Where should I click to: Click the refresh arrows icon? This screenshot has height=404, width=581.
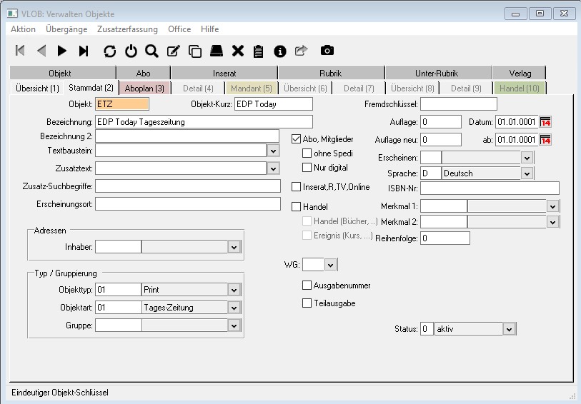(x=109, y=51)
